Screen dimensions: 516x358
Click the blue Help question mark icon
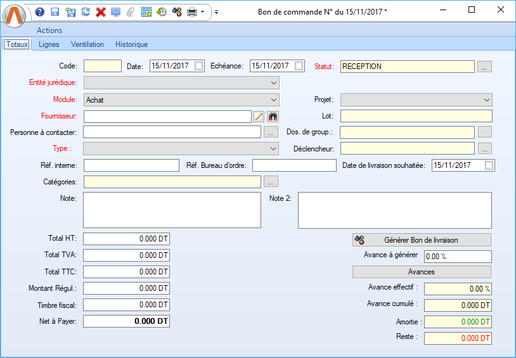(x=40, y=11)
